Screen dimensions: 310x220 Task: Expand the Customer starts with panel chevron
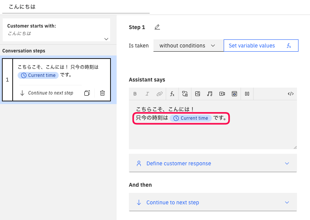click(106, 39)
